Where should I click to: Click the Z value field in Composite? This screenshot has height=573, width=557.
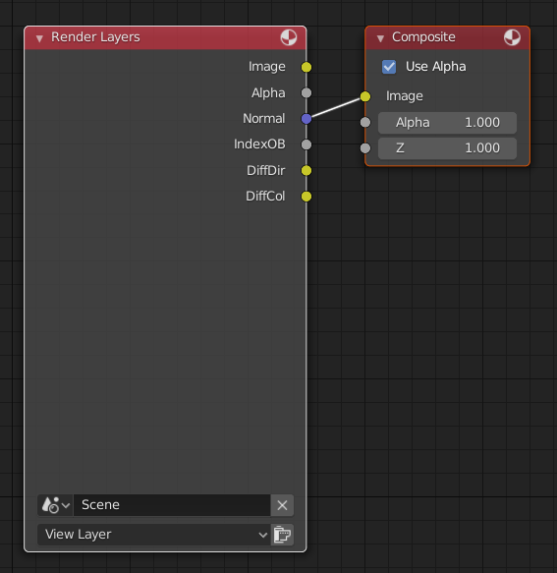[447, 148]
